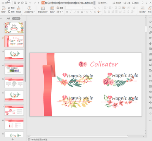Insert a Text Box
The width and height of the screenshot is (152, 141).
click(x=142, y=10)
